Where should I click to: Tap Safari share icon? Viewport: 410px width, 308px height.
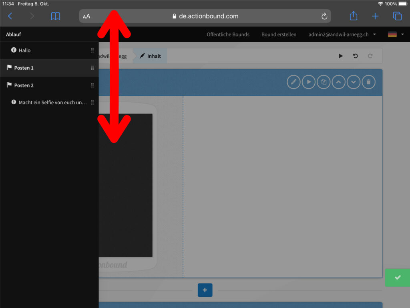coord(353,16)
